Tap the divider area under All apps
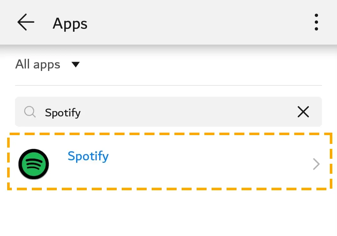Viewport: 337px width, 236px height. click(168, 85)
